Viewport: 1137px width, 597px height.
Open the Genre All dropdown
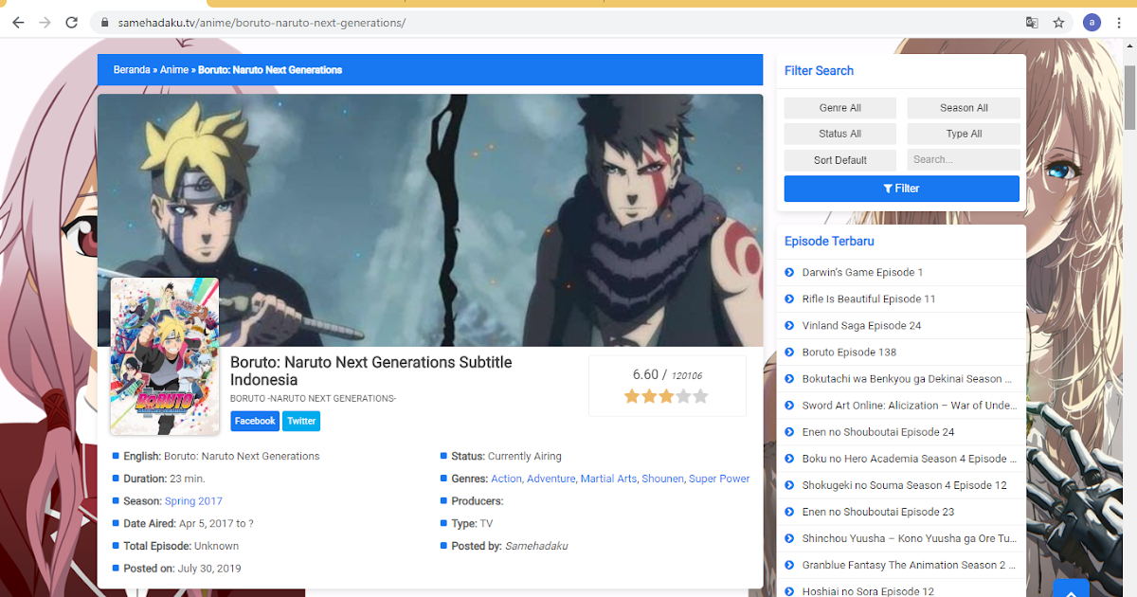click(x=840, y=108)
